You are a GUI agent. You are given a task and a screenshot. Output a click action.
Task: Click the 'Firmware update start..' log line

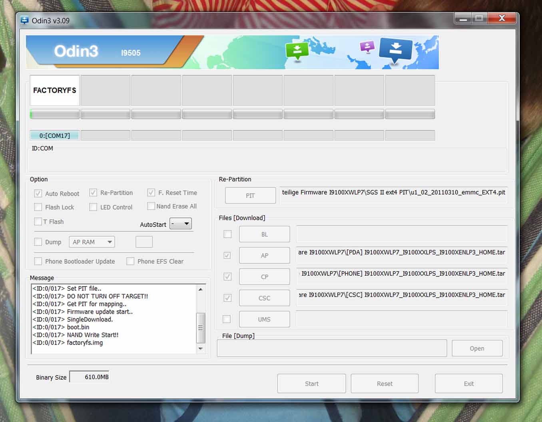pos(83,312)
